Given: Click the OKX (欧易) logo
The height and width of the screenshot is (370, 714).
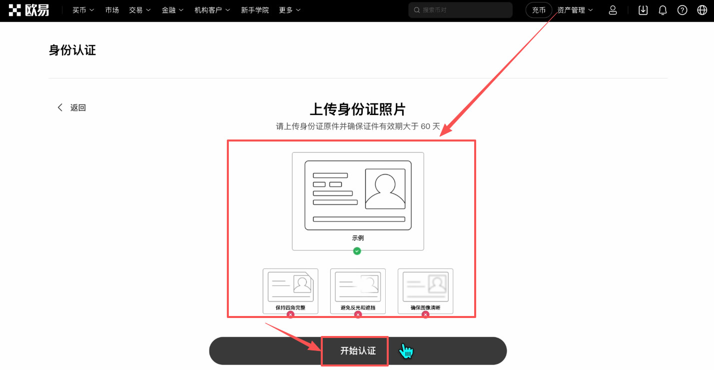Looking at the screenshot, I should tap(28, 9).
